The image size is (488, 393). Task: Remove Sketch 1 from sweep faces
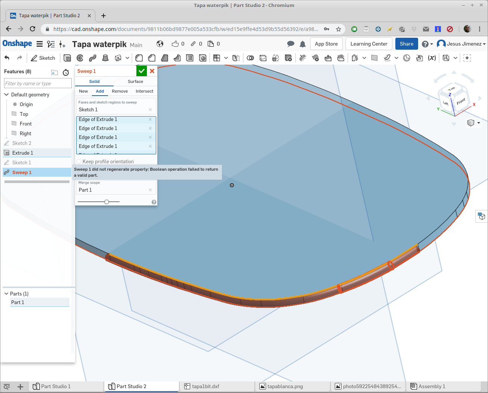150,110
